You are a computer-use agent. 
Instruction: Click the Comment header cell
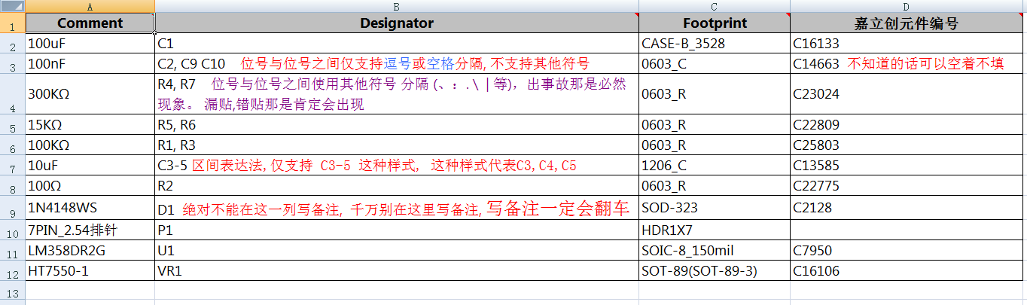[90, 23]
